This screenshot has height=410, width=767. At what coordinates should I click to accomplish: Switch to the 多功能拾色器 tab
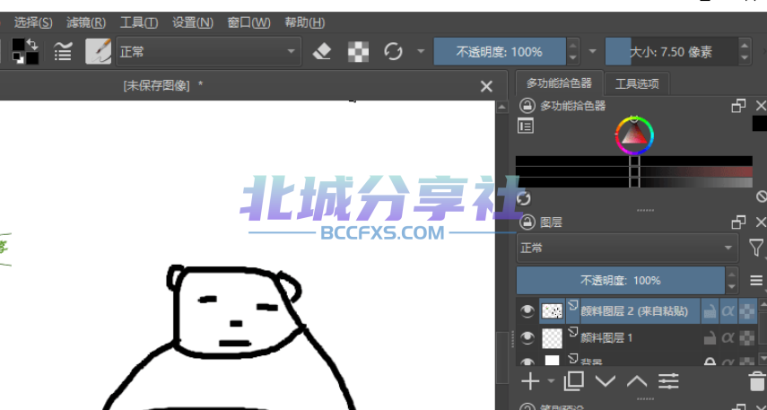click(x=559, y=83)
